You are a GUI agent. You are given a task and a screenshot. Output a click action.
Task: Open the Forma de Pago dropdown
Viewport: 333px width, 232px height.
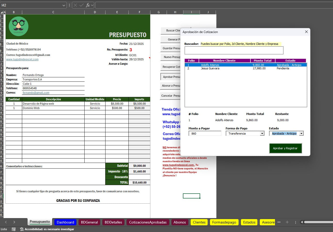tap(262, 133)
